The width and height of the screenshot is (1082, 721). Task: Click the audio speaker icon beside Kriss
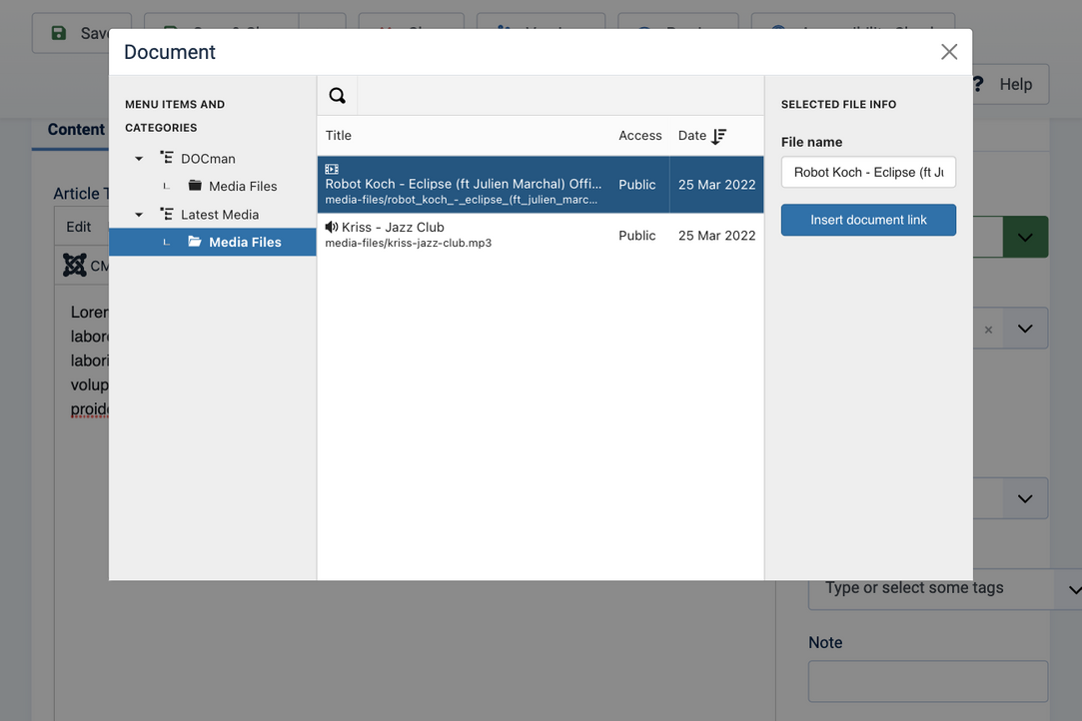[332, 227]
